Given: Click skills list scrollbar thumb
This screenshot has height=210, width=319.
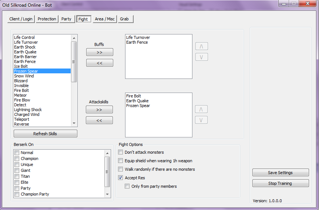Looking at the screenshot, I should tap(74, 62).
